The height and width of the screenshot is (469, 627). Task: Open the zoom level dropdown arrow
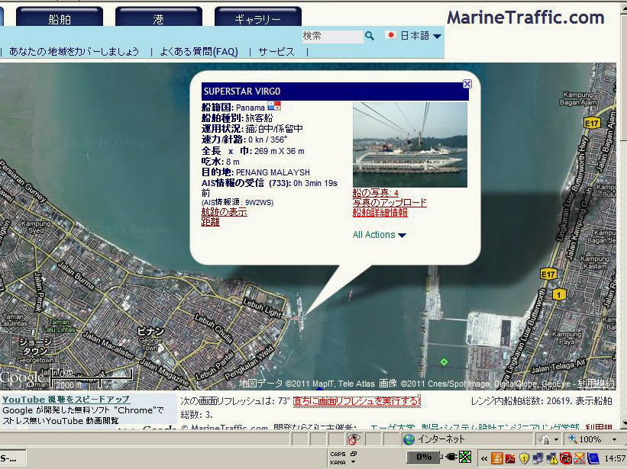tap(614, 439)
